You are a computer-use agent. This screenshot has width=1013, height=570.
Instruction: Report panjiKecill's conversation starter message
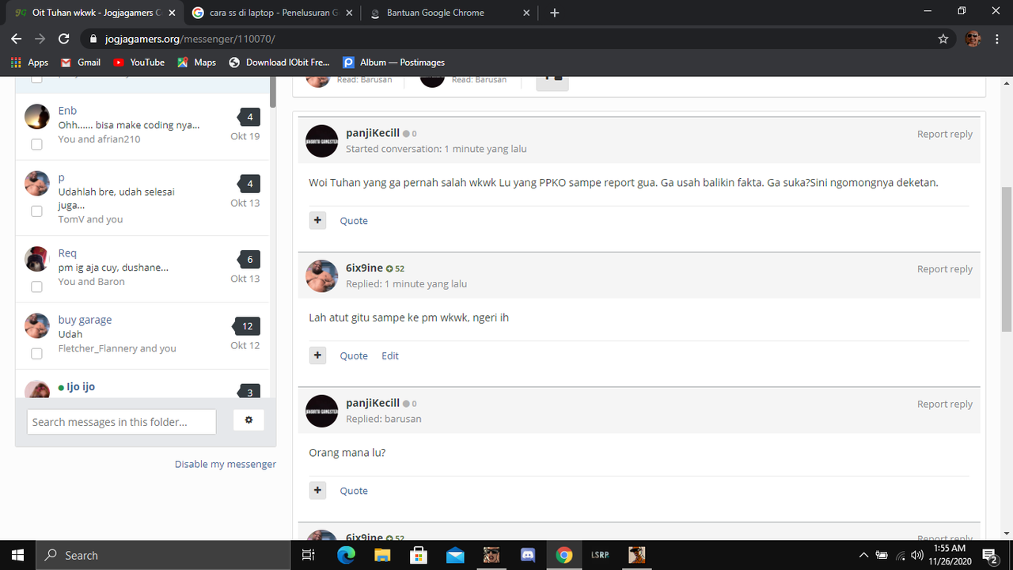click(x=945, y=134)
